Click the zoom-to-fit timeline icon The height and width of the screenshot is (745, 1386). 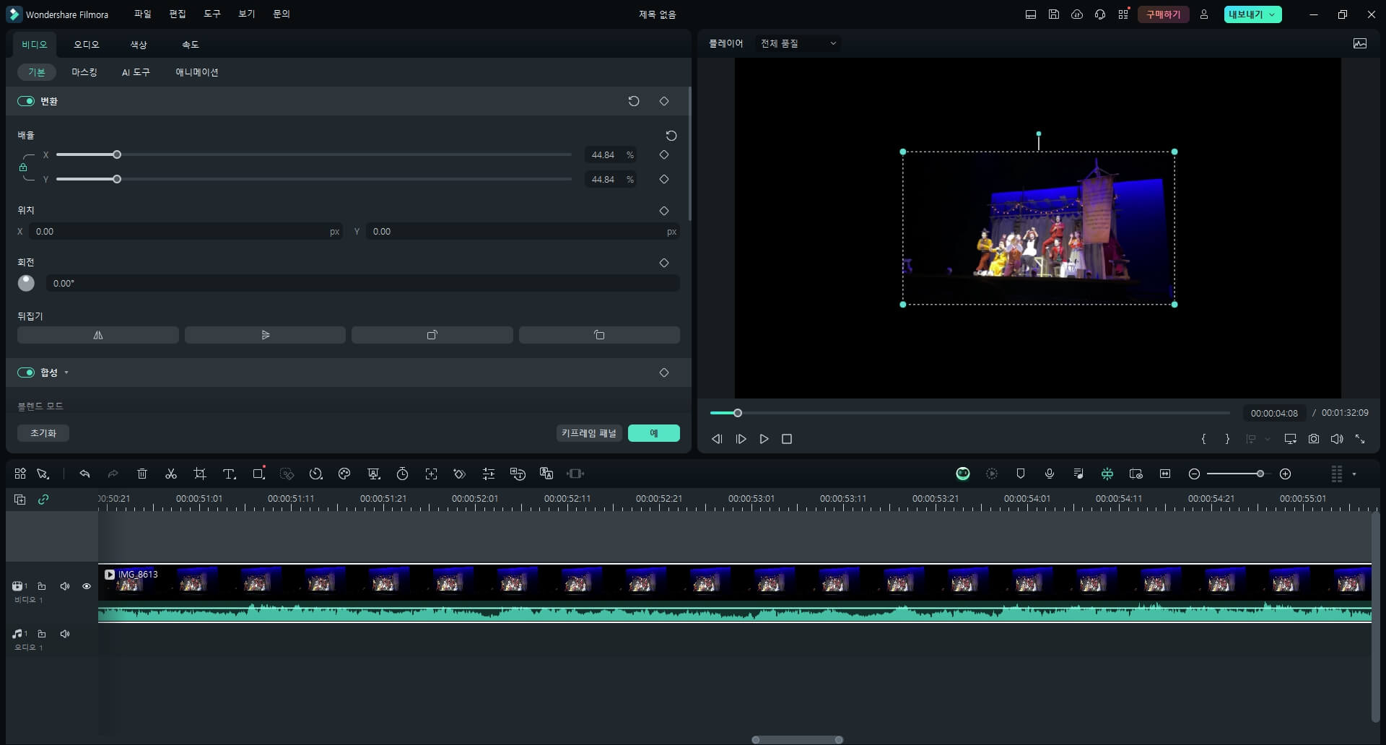click(1165, 474)
